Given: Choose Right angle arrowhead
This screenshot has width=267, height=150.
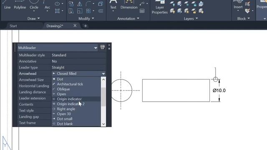Looking at the screenshot, I should pos(76,109).
